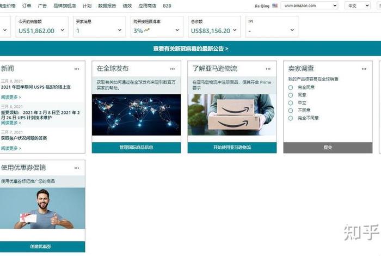Open the 订单 menu
This screenshot has width=381, height=256.
tap(27, 5)
